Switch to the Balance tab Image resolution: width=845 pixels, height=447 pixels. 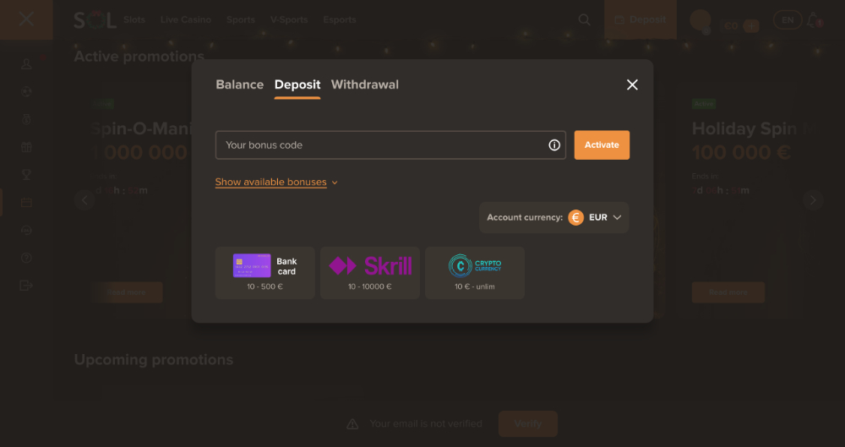click(239, 84)
